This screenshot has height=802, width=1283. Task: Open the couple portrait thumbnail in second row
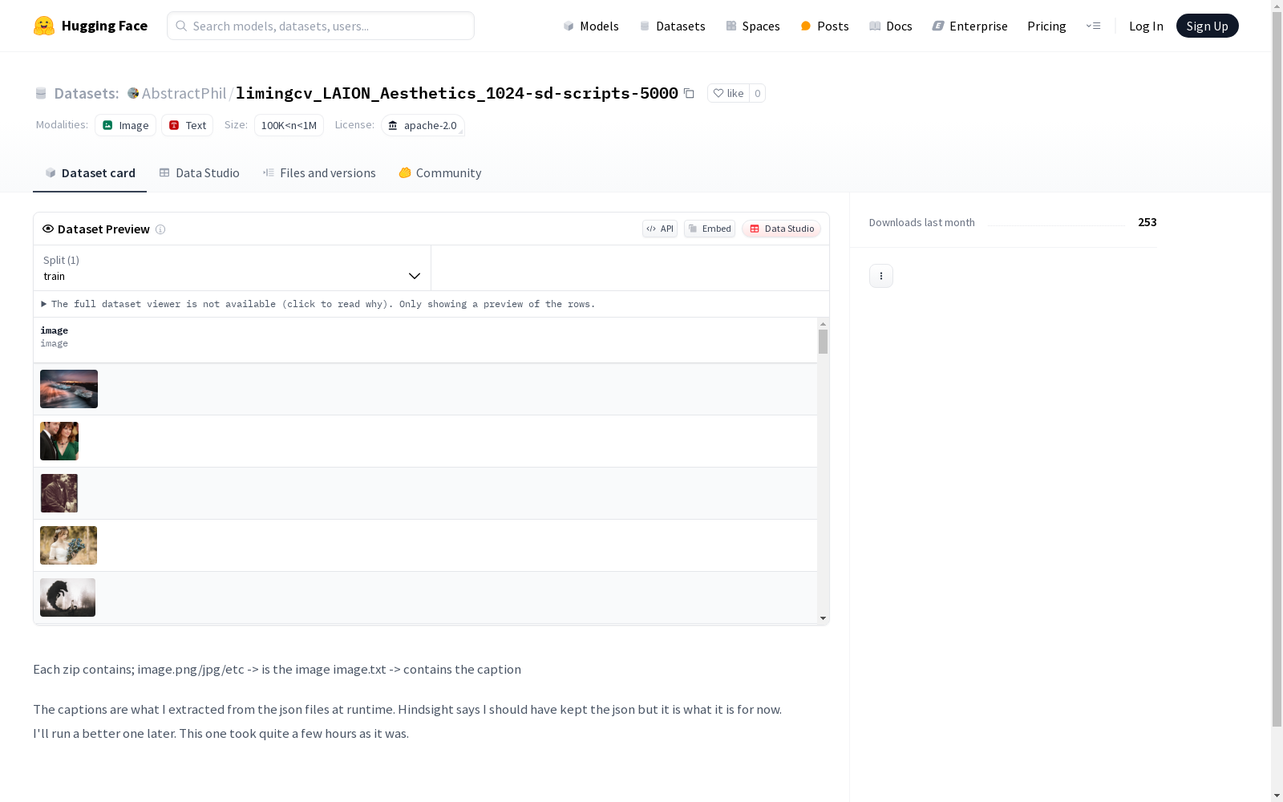click(59, 441)
